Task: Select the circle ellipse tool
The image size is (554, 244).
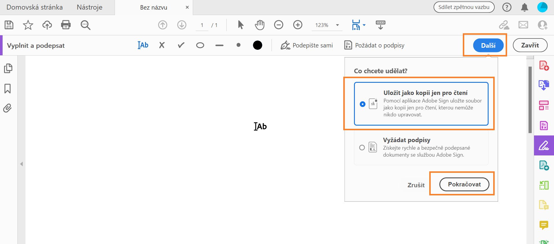Action: [x=200, y=45]
